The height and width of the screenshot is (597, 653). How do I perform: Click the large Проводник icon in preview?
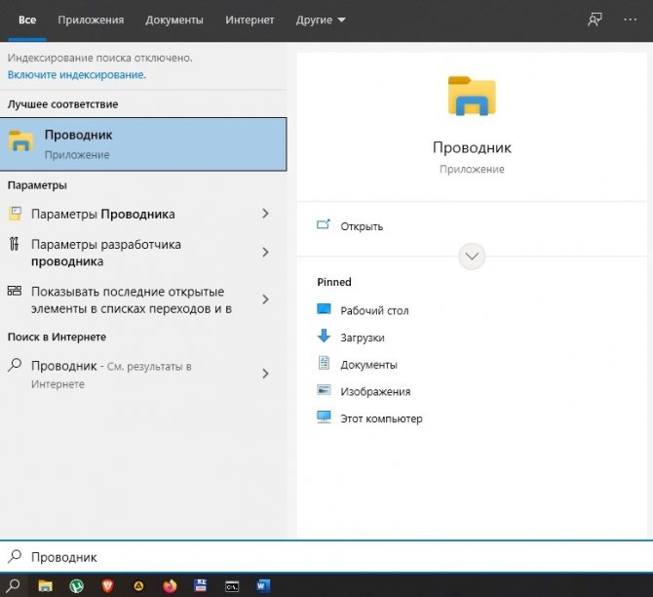472,96
